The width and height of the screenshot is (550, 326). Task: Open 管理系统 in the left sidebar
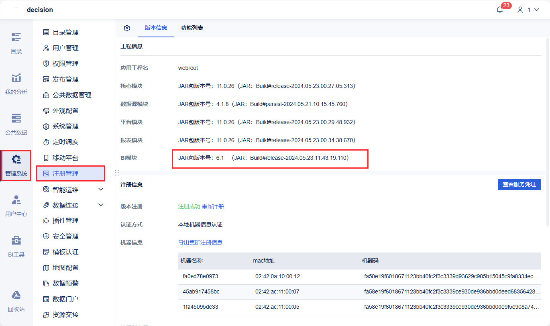(x=16, y=165)
